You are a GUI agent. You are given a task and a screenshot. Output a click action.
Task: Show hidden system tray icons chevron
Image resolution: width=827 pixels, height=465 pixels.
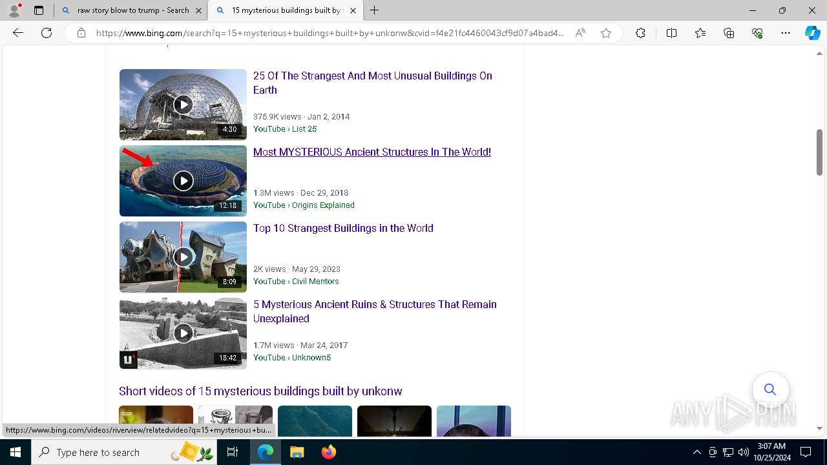pyautogui.click(x=696, y=452)
